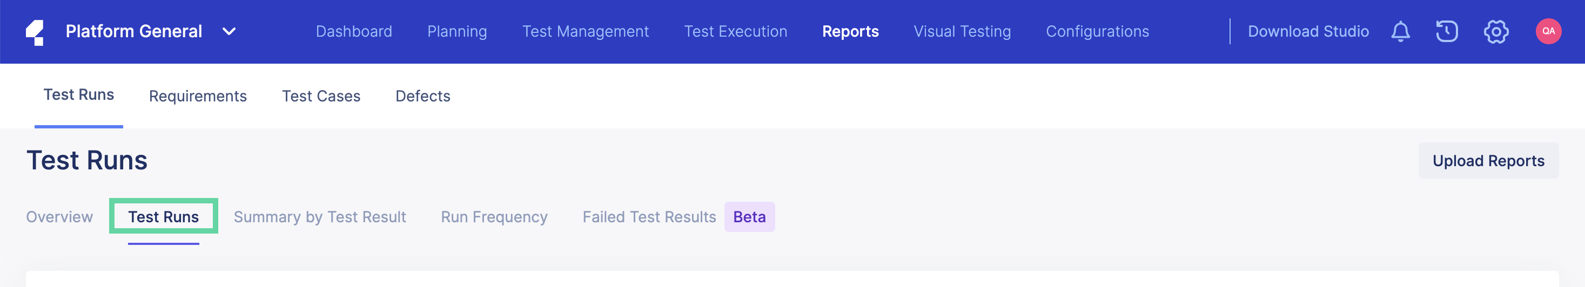This screenshot has height=287, width=1585.
Task: Open Test Management in navigation bar
Action: pos(585,31)
